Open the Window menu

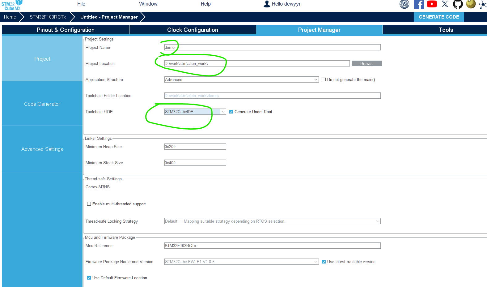148,4
